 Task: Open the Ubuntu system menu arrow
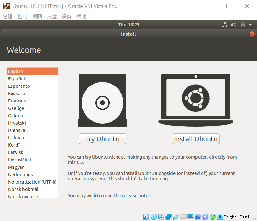click(x=250, y=25)
